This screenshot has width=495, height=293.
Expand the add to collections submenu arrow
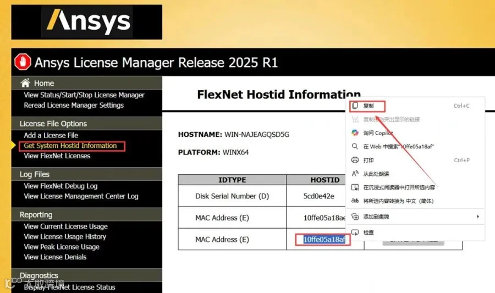(x=477, y=217)
